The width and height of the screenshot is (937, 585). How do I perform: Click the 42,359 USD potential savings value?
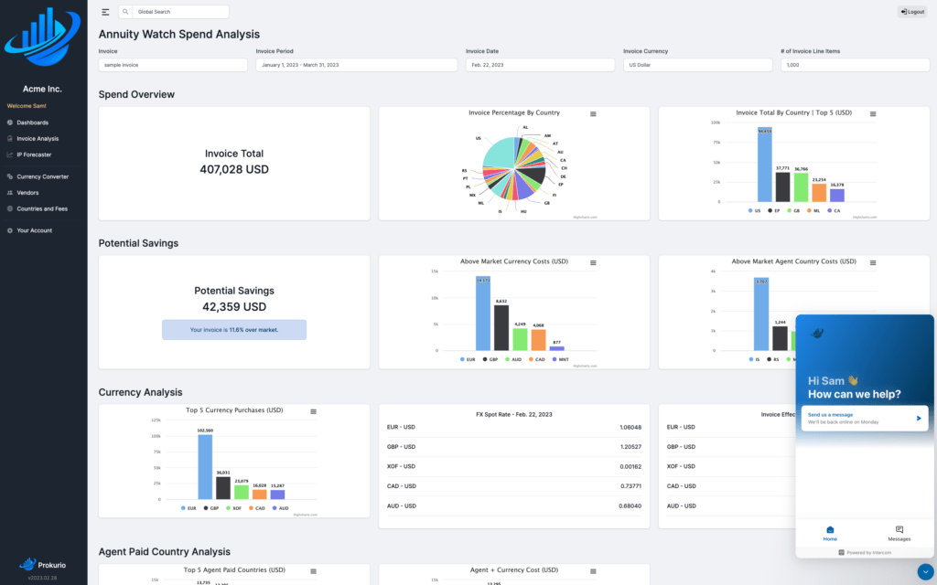[234, 307]
